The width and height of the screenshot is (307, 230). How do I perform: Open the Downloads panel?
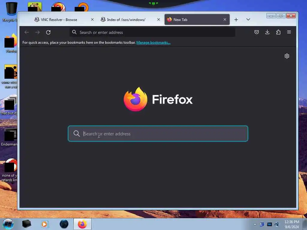267,32
